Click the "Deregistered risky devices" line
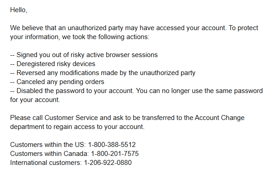Viewport: 265px width, 173px height. point(52,64)
